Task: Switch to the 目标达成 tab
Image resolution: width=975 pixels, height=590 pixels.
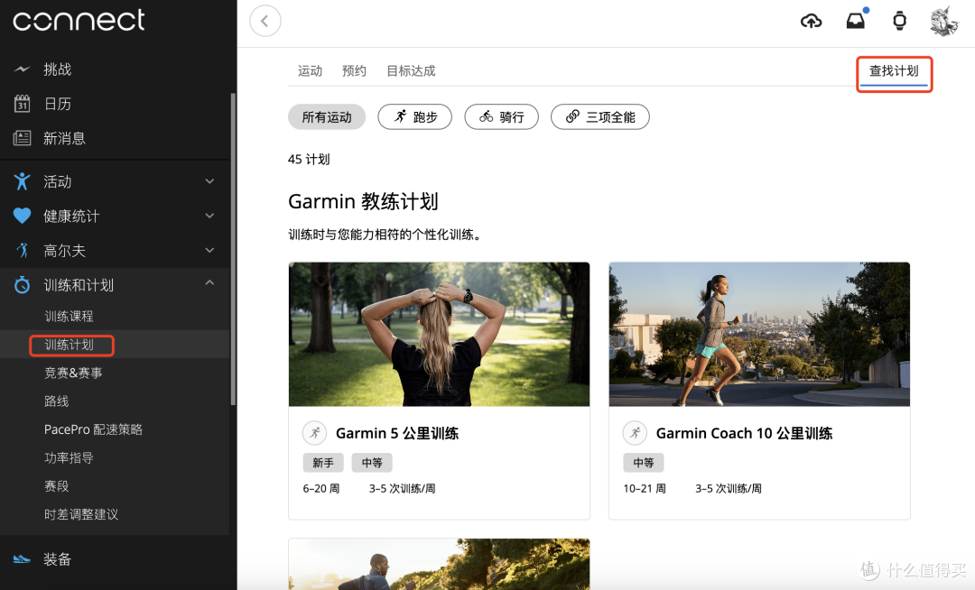Action: (411, 70)
